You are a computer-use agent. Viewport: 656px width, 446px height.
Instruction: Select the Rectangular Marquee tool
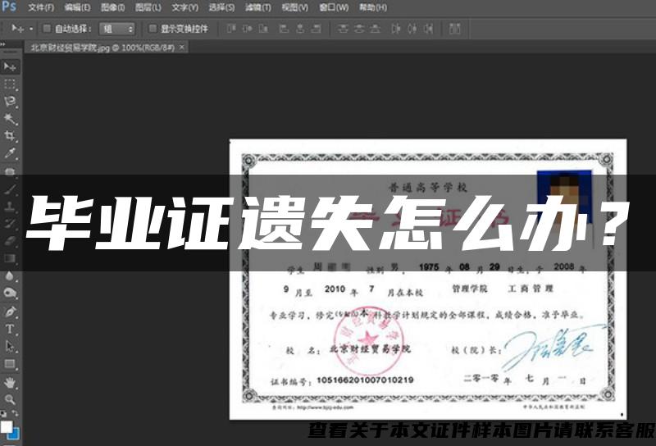pos(10,84)
